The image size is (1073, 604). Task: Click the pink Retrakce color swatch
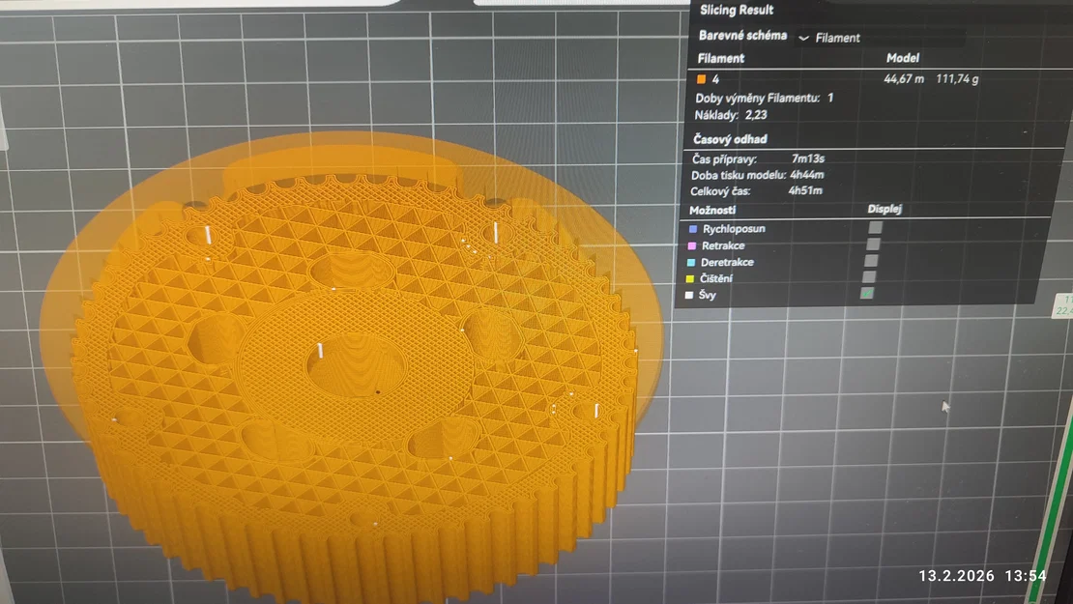692,245
